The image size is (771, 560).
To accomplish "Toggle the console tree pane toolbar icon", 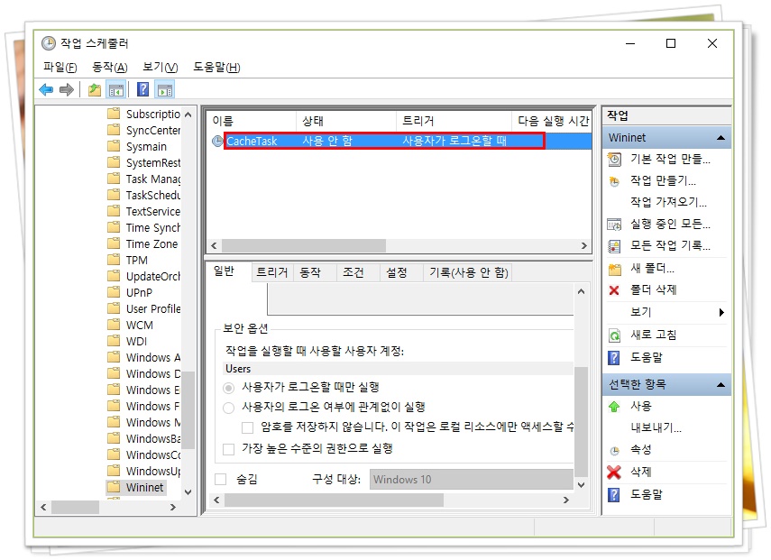I will (x=118, y=89).
